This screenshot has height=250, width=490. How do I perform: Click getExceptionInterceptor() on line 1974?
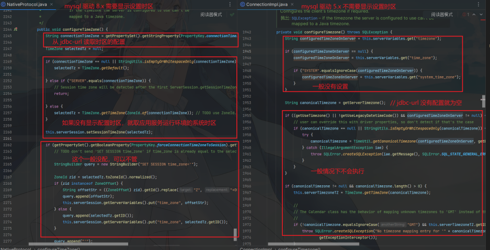(345, 237)
